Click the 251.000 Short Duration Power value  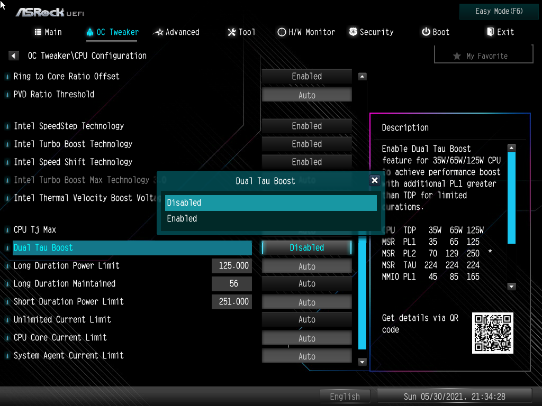click(232, 301)
